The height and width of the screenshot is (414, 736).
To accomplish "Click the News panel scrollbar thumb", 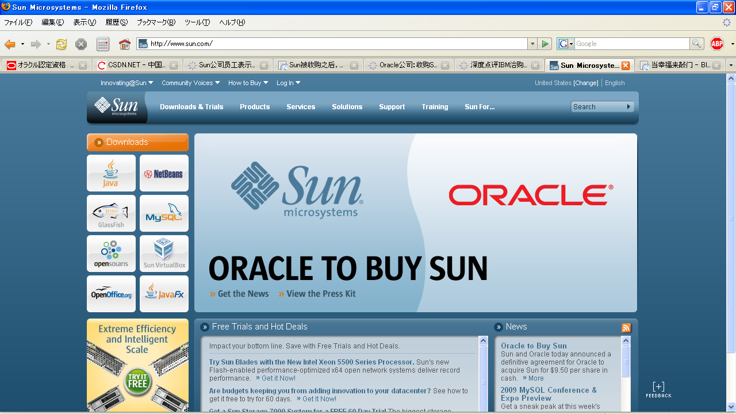I will [626, 361].
